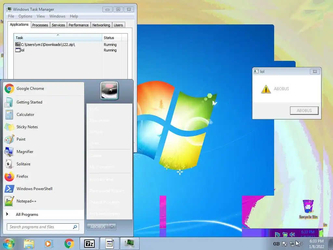Click the Search programs and files field
Viewport: 333px width, 250px height.
click(x=43, y=227)
